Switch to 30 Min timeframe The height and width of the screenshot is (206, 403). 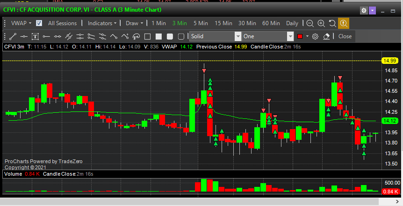(x=247, y=23)
